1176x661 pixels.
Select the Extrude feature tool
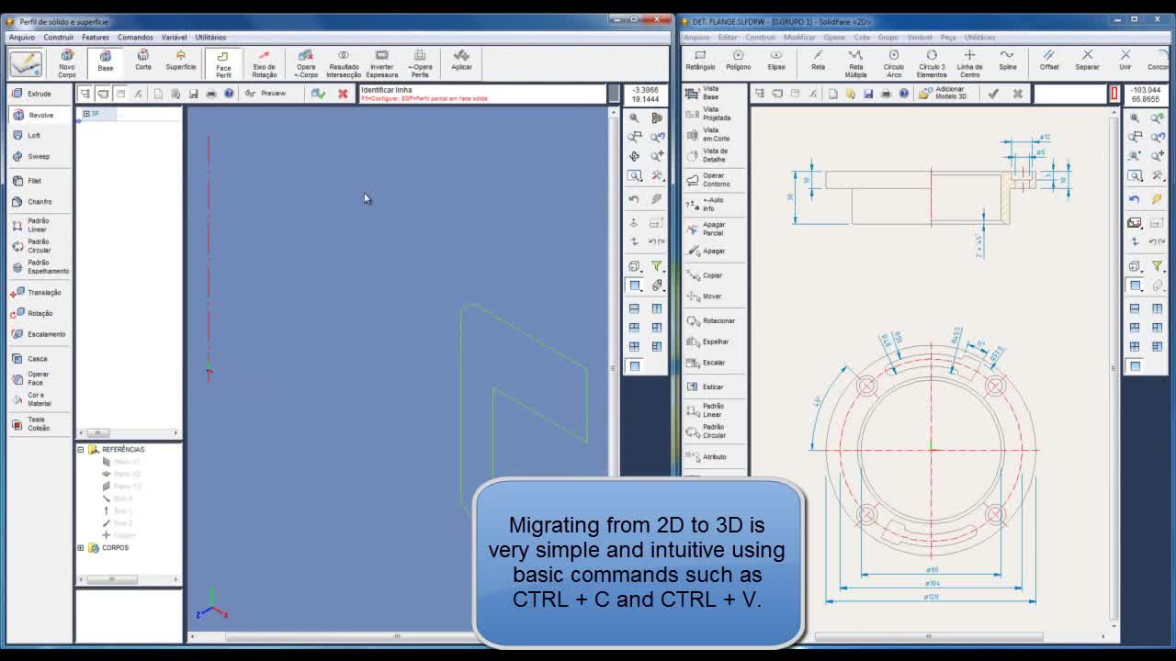point(33,94)
